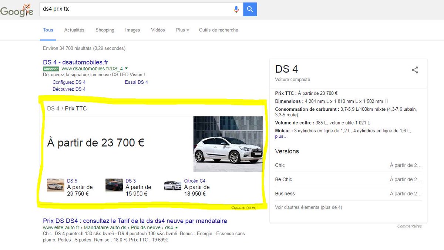444x250 pixels.
Task: Follow the Configurez DS 4 sitelink
Action: click(x=69, y=82)
